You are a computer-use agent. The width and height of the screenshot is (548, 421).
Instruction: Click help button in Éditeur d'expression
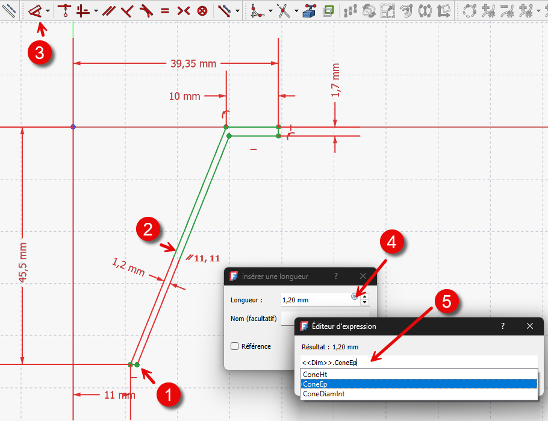pyautogui.click(x=502, y=326)
